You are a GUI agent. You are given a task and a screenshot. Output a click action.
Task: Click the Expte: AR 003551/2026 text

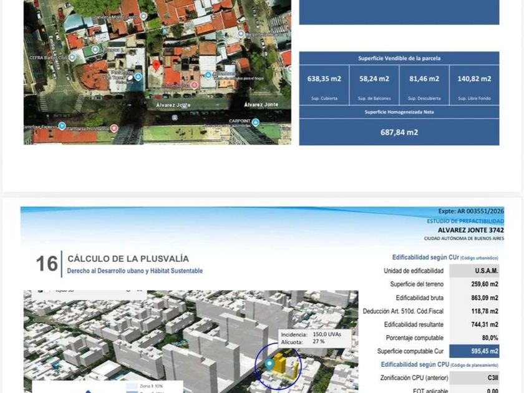click(471, 211)
